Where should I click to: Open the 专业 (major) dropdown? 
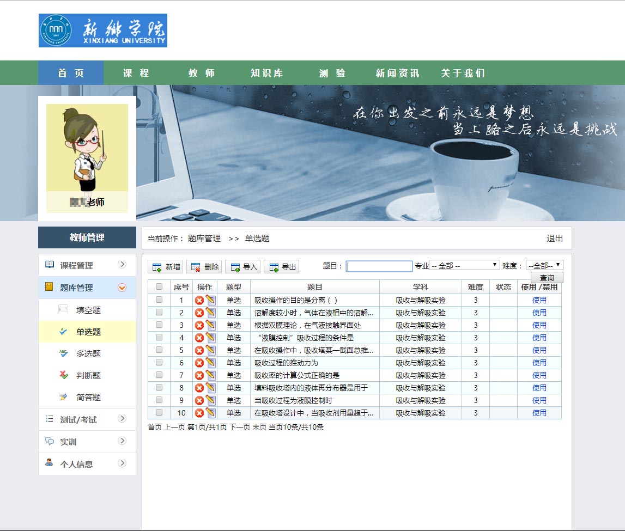(x=464, y=265)
